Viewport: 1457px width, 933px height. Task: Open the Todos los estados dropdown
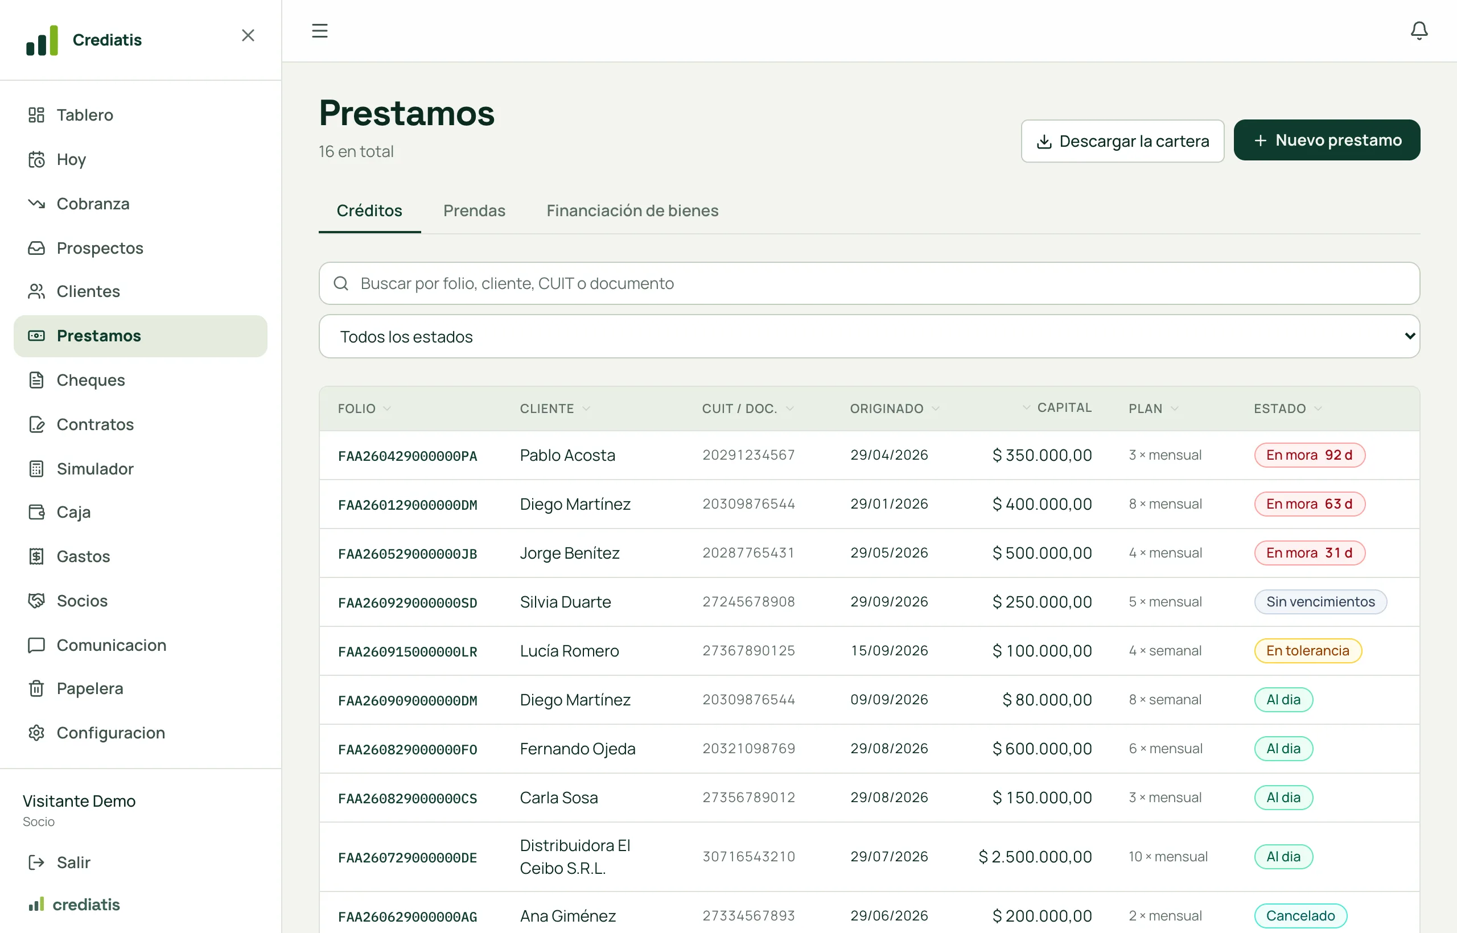tap(869, 336)
